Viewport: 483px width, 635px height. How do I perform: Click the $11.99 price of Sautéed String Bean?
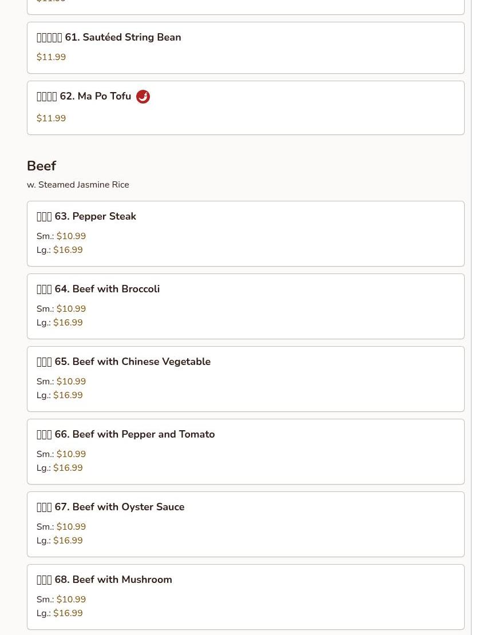(51, 57)
